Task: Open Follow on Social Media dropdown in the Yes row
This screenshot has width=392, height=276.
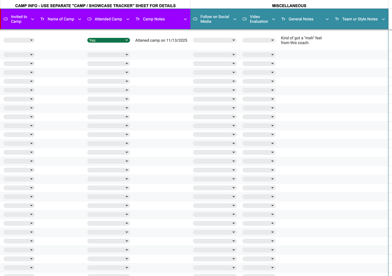Action: pos(215,40)
